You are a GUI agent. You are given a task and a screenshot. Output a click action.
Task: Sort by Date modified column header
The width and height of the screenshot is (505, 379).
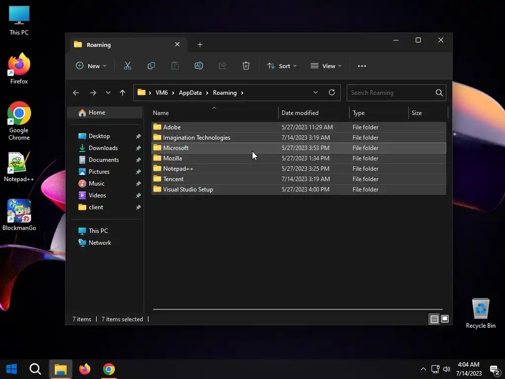[314, 113]
